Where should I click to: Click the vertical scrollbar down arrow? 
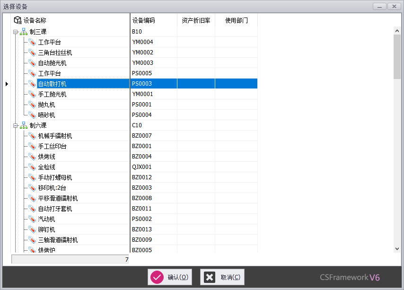click(397, 248)
